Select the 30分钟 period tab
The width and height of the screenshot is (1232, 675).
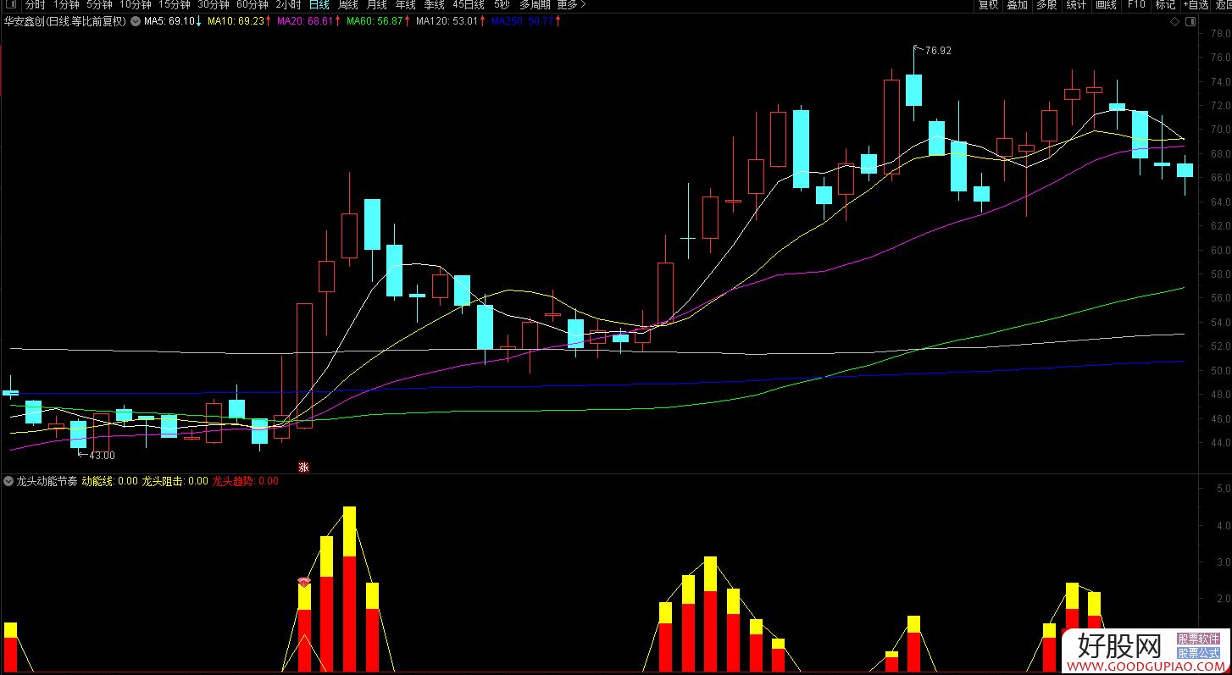tap(214, 5)
